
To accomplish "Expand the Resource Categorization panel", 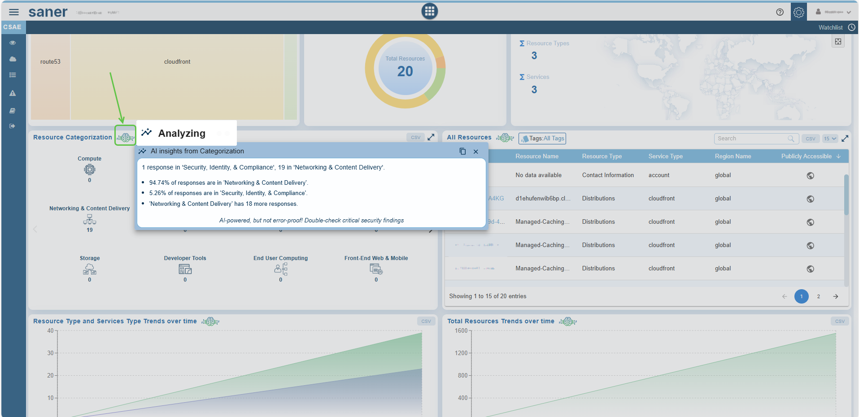I will pos(431,137).
